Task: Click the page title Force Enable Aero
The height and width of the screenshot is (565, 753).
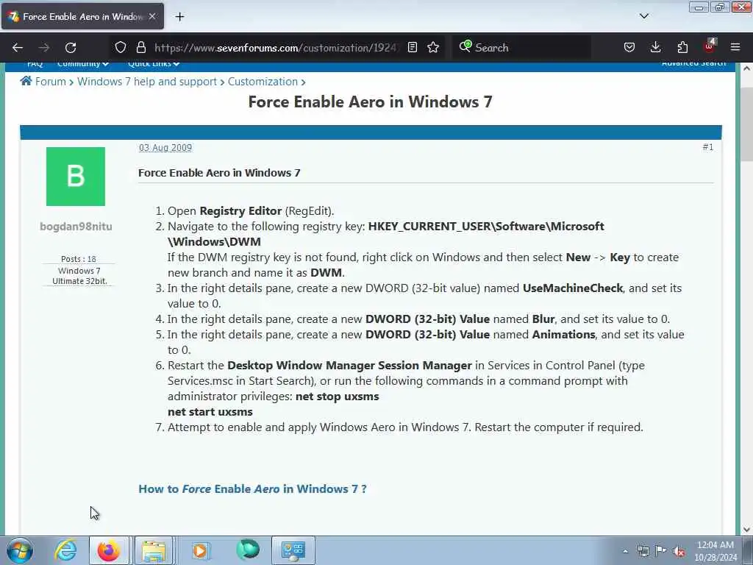Action: pyautogui.click(x=371, y=102)
